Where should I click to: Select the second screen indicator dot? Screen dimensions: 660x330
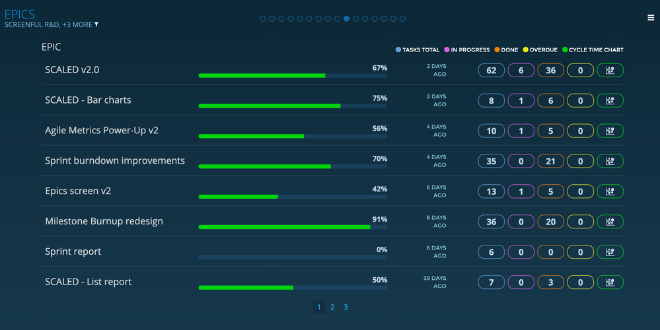[272, 18]
